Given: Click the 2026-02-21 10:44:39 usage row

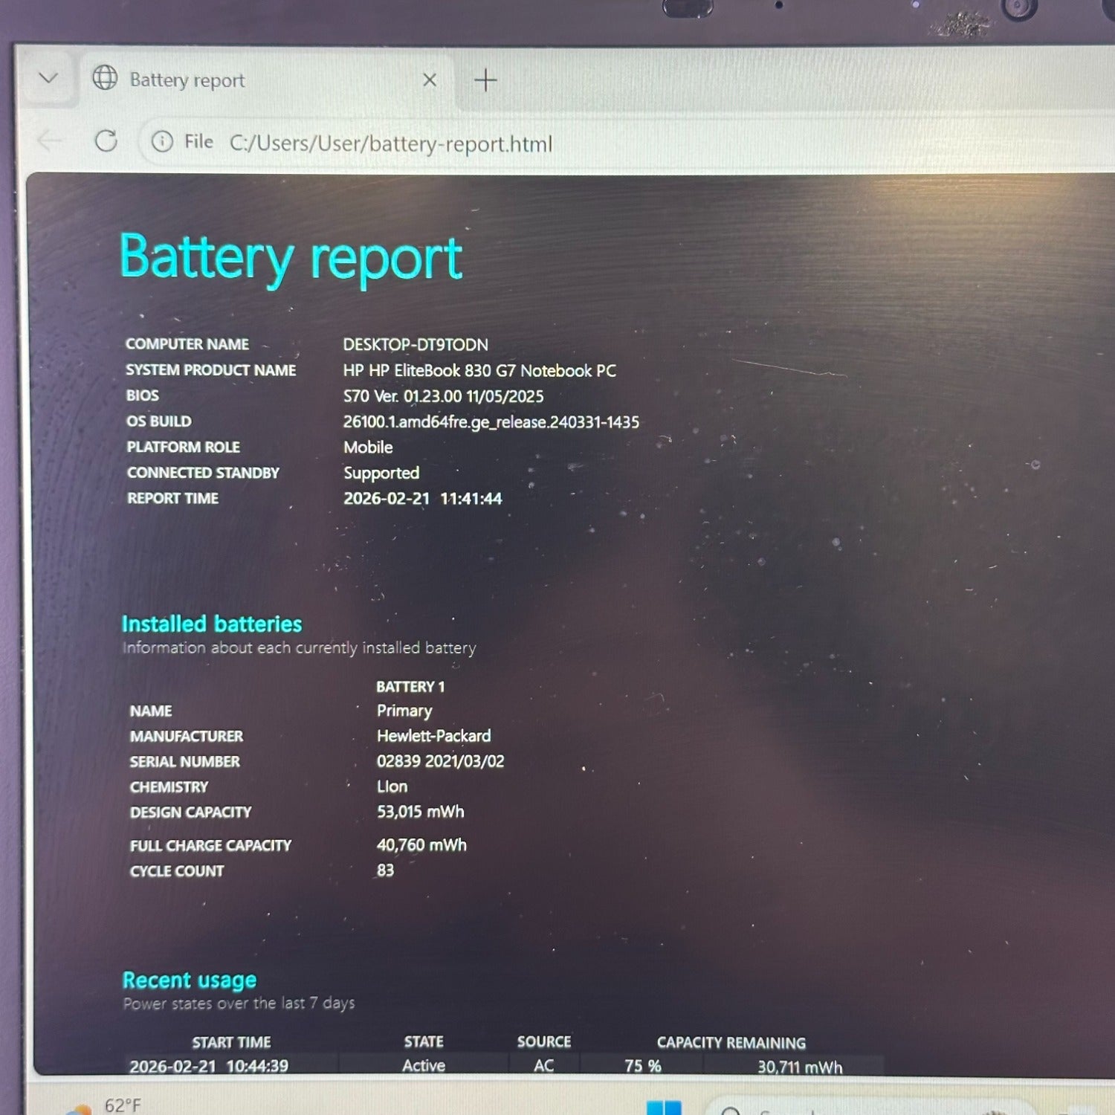Looking at the screenshot, I should 487,1066.
